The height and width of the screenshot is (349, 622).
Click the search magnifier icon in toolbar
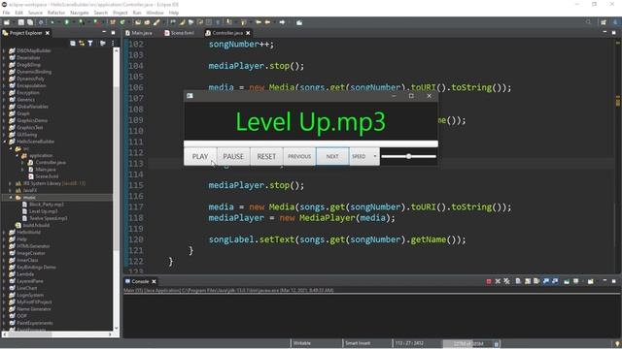click(x=589, y=22)
